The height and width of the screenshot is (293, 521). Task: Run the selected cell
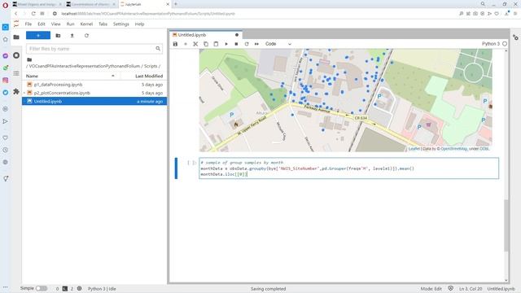(226, 44)
